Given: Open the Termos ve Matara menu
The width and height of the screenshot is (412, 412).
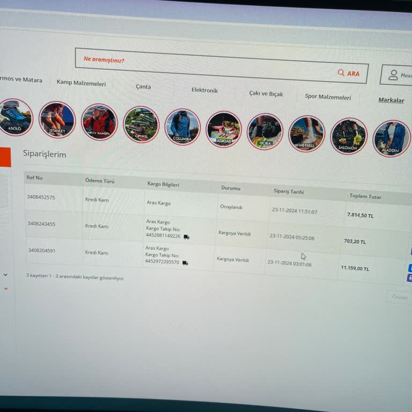Looking at the screenshot, I should 20,79.
